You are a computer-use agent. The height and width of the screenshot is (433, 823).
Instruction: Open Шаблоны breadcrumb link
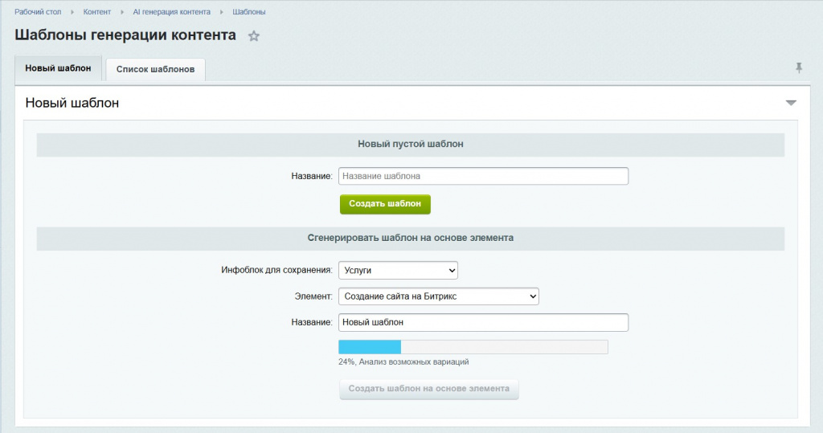[x=249, y=11]
